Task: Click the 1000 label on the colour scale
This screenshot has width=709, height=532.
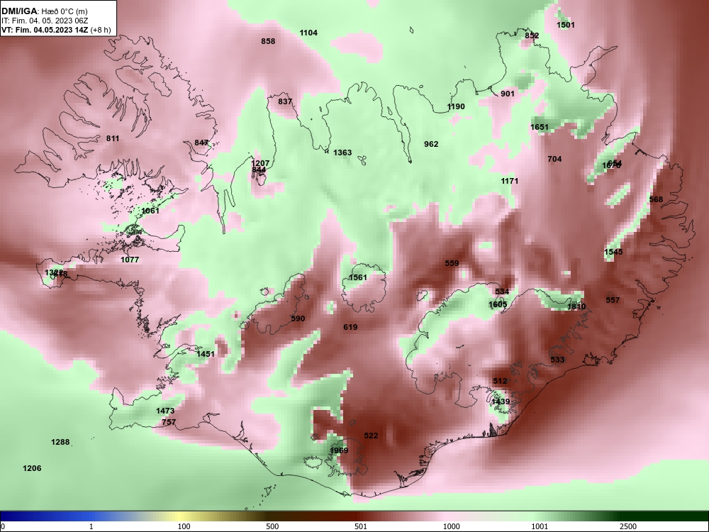Action: (451, 526)
